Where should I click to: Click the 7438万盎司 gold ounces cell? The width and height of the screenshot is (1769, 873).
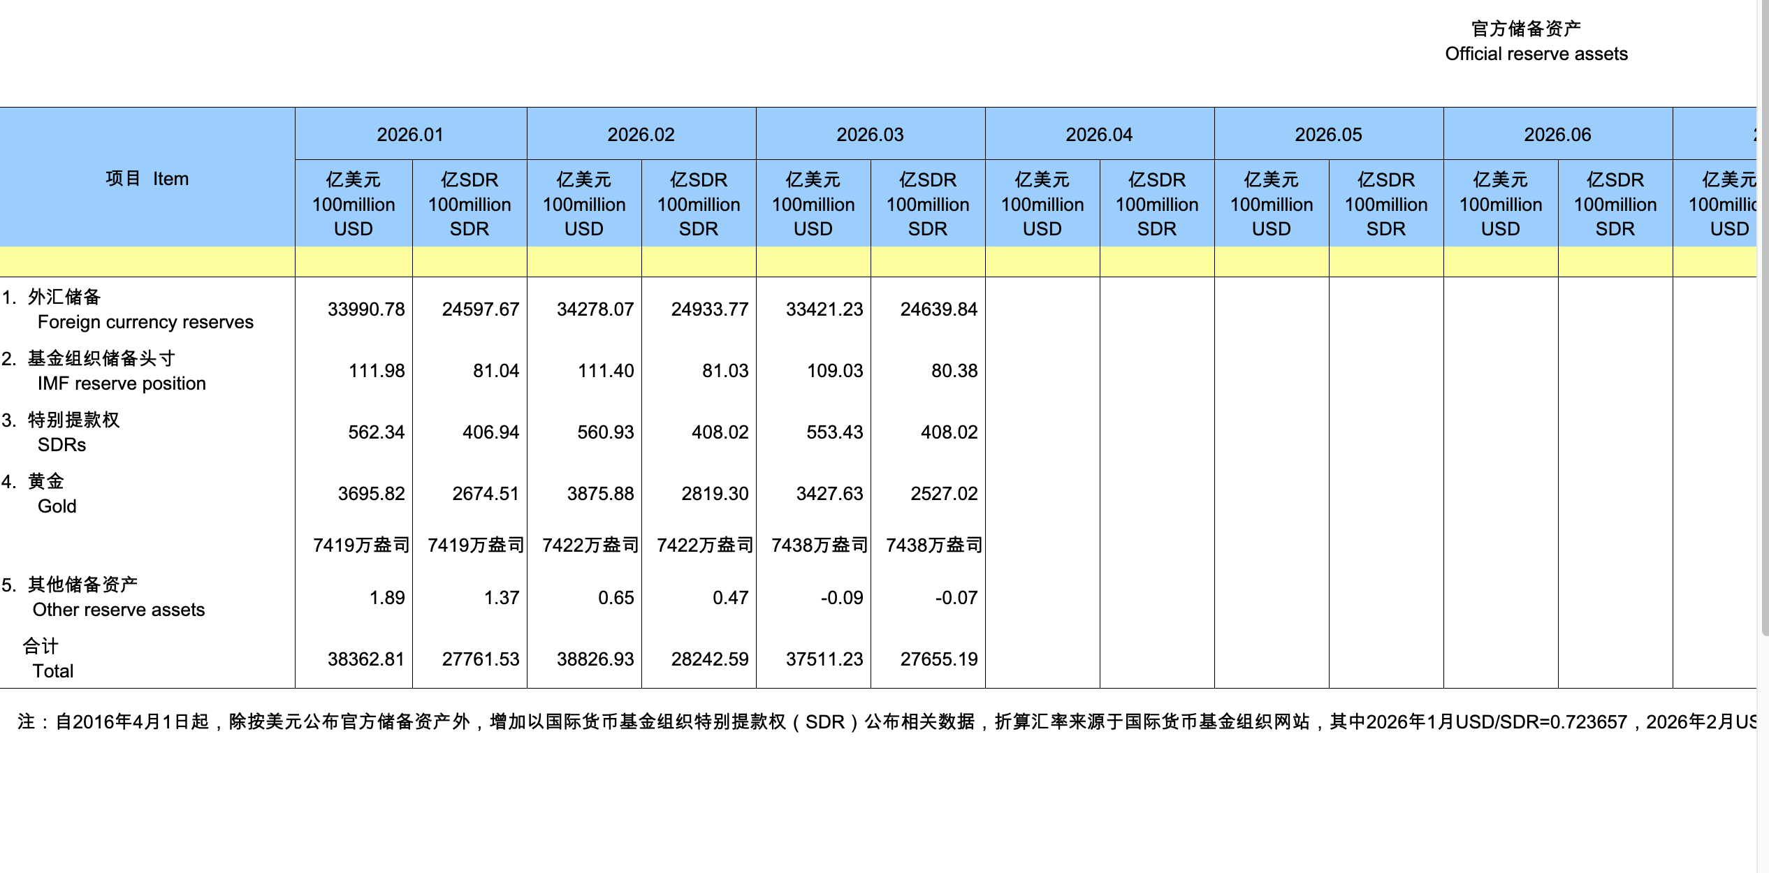819,545
